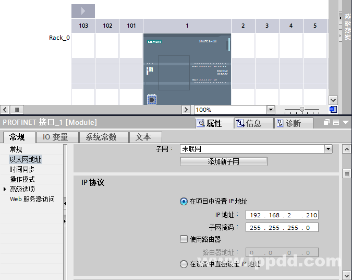Open the 子网 subnet dropdown
352x280 pixels.
(328, 149)
